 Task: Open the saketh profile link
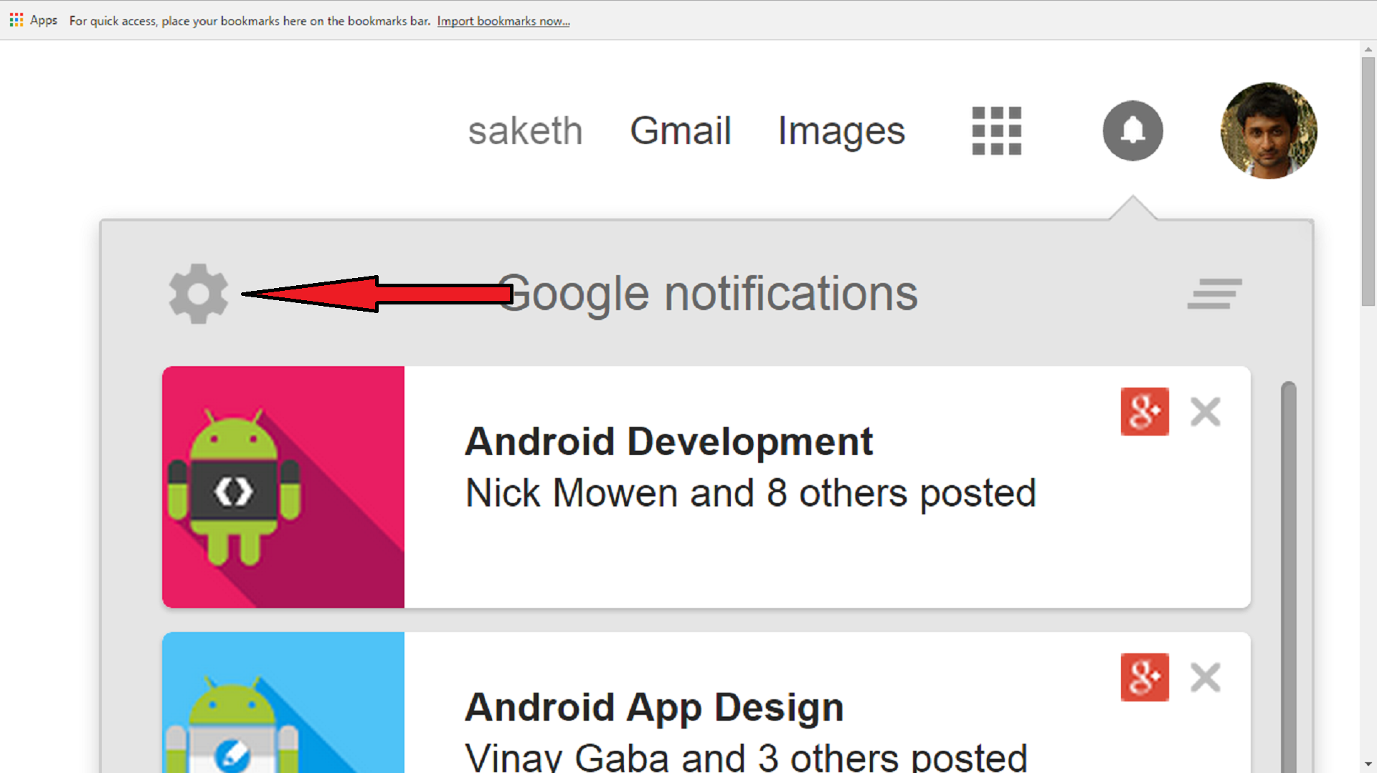tap(525, 131)
